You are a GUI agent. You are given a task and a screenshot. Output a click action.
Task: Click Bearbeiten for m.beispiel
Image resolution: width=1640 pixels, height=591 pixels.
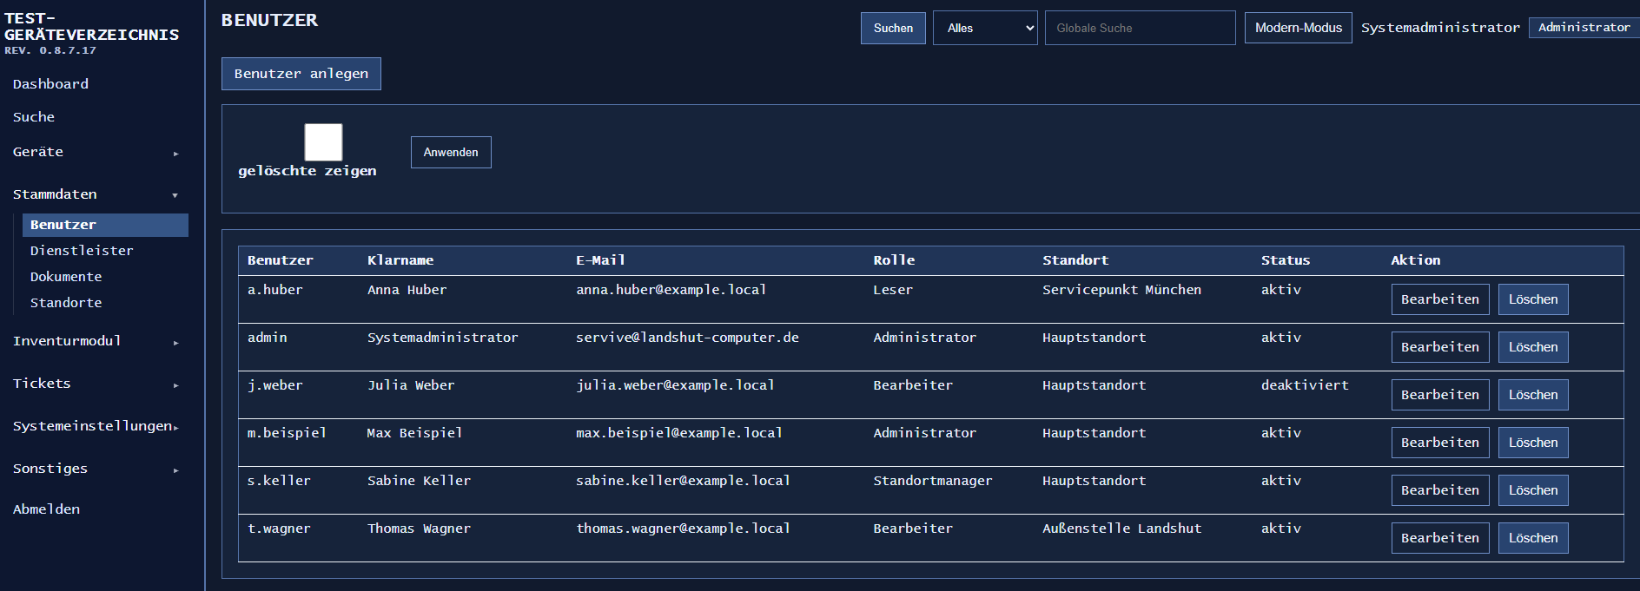click(x=1440, y=443)
